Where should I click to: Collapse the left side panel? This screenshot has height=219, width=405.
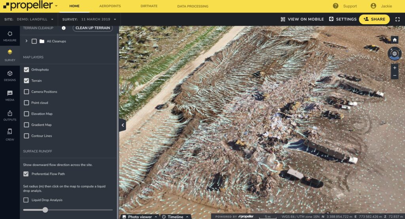(123, 125)
